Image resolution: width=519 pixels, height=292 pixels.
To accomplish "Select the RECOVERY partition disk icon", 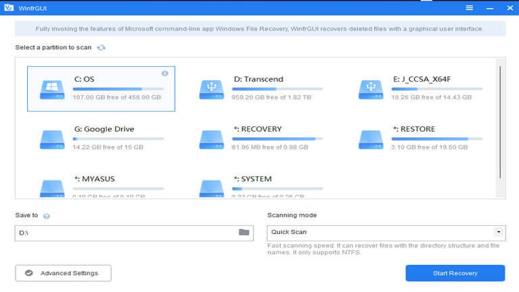I will point(212,139).
